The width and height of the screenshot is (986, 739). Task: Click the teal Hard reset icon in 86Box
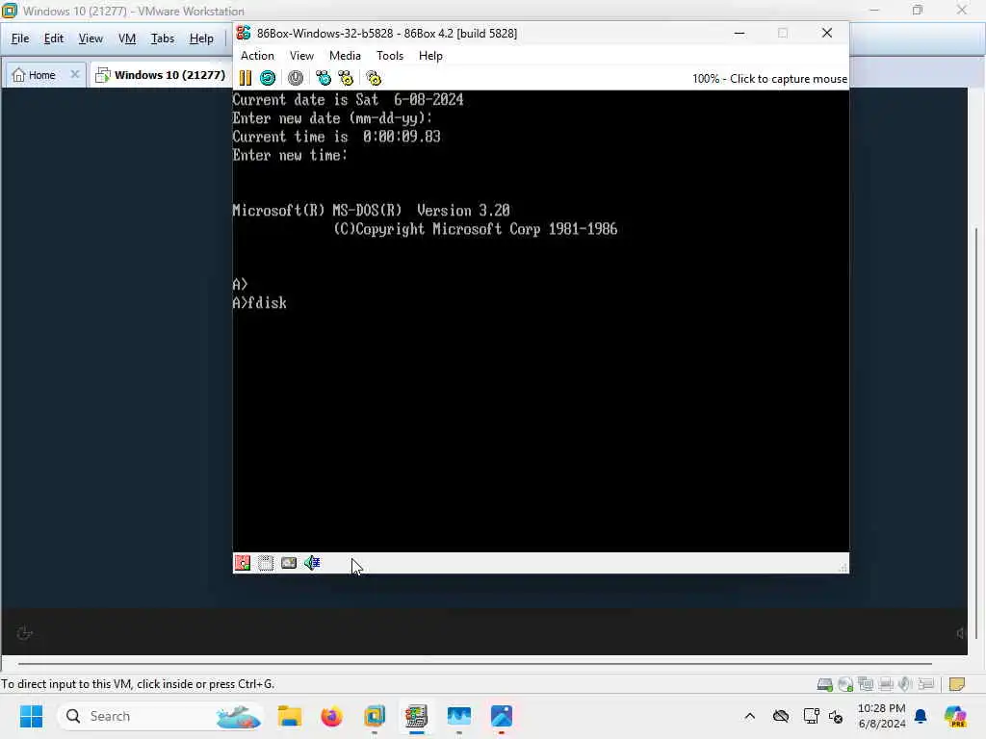click(268, 78)
